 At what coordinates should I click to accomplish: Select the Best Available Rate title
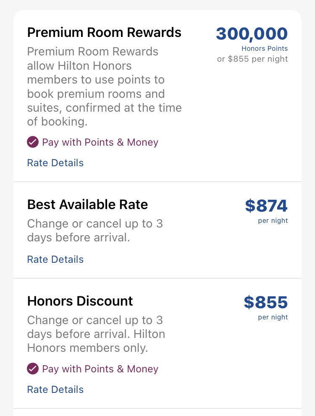click(87, 204)
